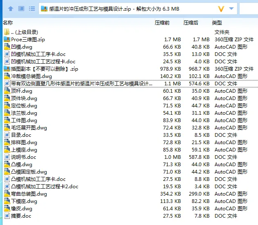Select the 凸模.dwg file icon
This screenshot has height=225, width=258.
[7, 164]
